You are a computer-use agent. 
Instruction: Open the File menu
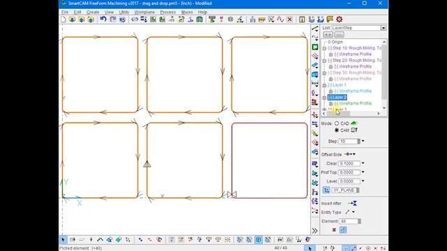tap(65, 13)
